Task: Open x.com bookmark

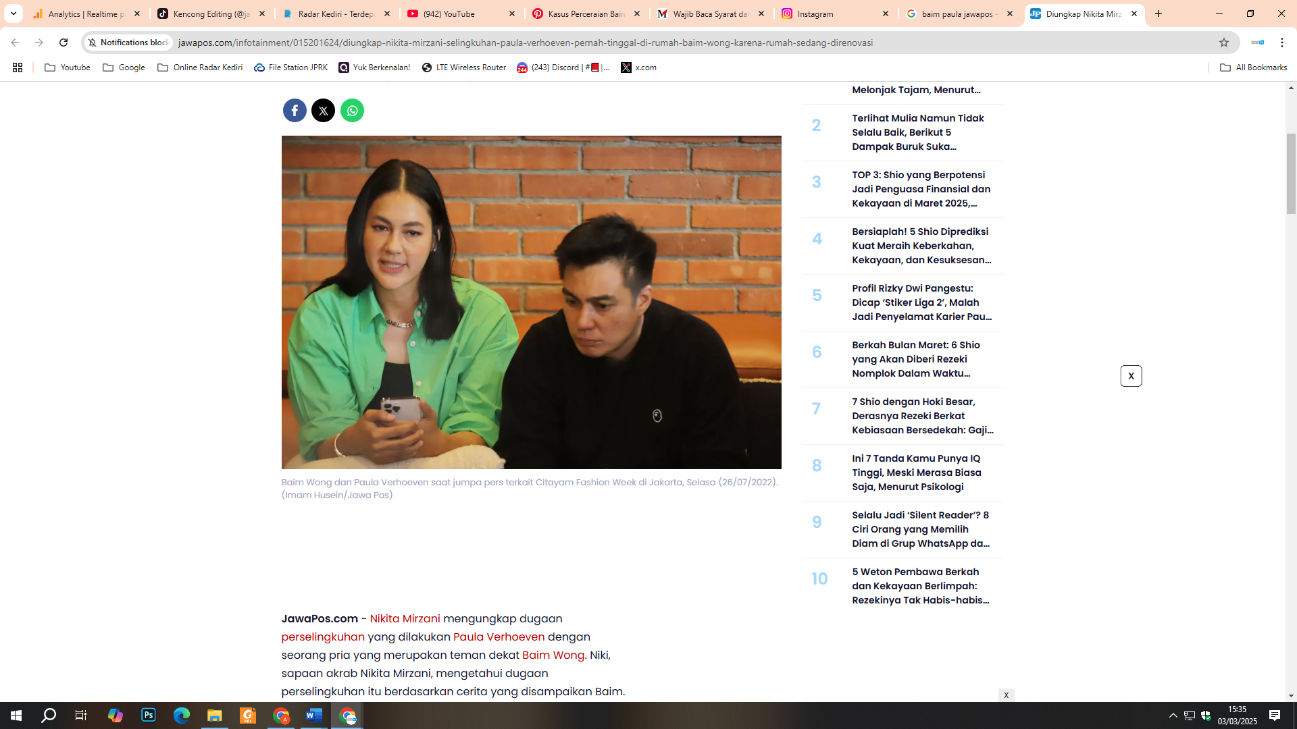Action: click(638, 67)
